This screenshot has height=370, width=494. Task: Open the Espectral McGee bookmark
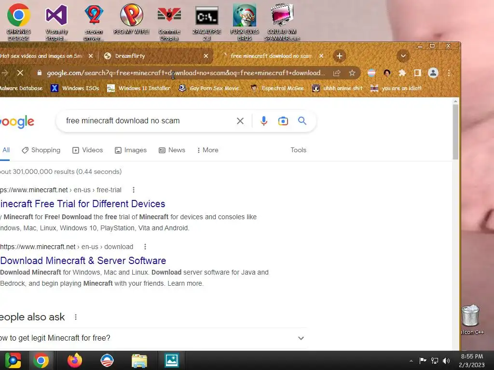277,89
